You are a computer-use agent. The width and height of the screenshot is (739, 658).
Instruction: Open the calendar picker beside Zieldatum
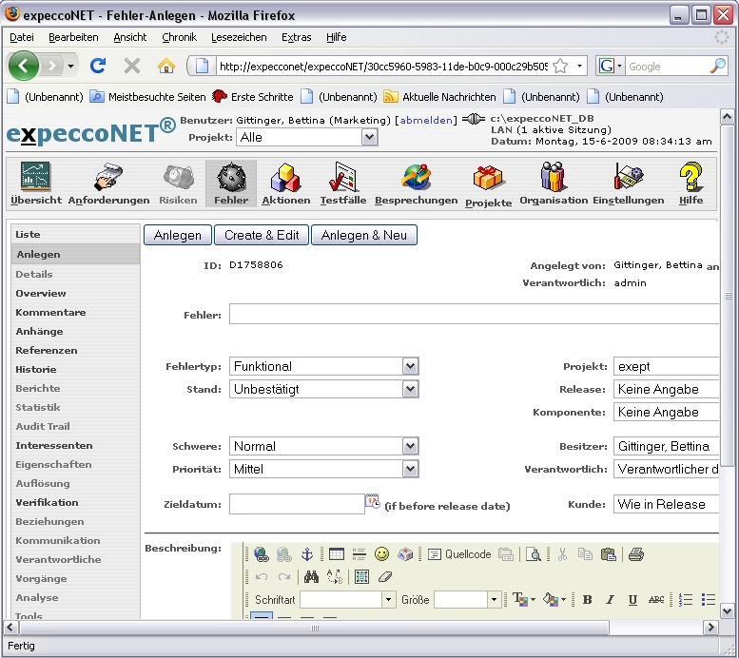(373, 502)
